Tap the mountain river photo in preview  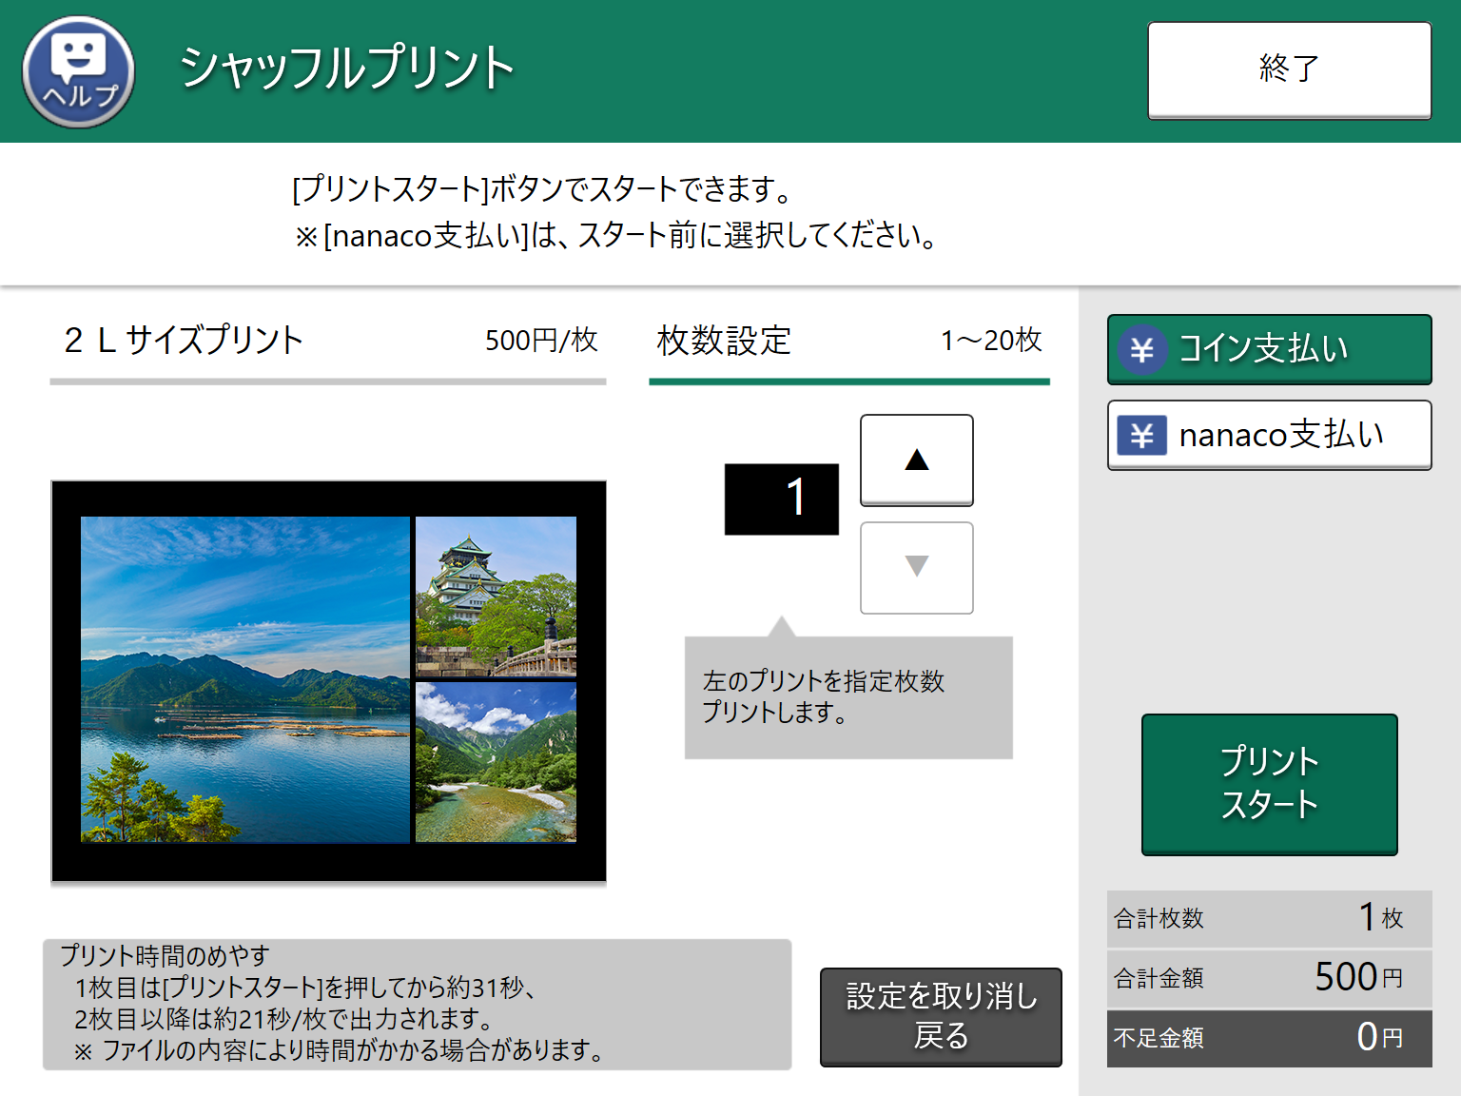click(x=496, y=762)
